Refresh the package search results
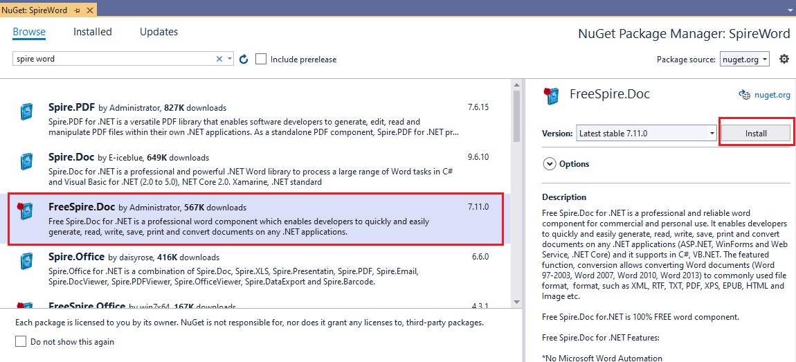The width and height of the screenshot is (796, 362). [x=244, y=59]
